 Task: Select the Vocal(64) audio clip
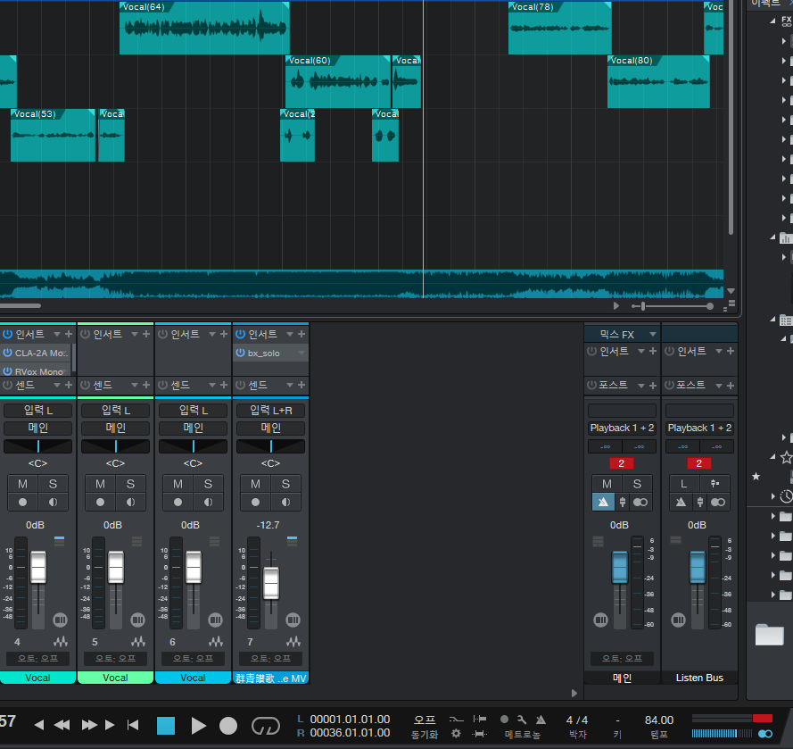[204, 28]
